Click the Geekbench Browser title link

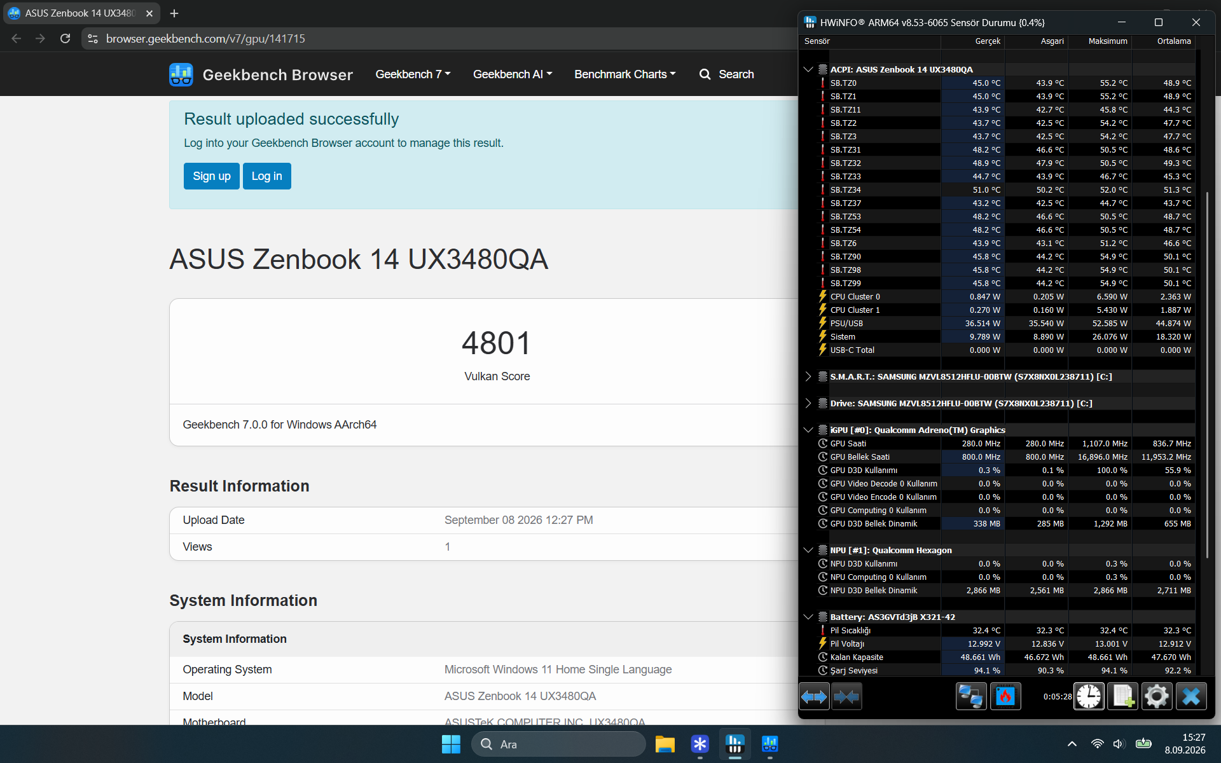(x=277, y=75)
